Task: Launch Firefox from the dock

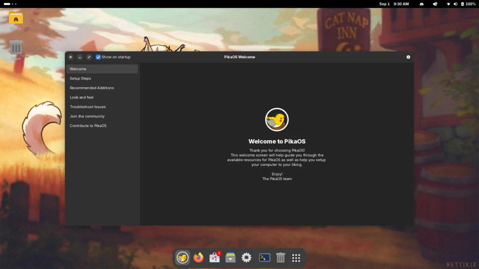Action: click(x=198, y=257)
